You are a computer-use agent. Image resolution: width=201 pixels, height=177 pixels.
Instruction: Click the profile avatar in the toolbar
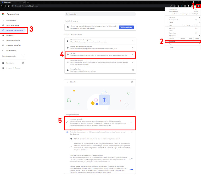pyautogui.click(x=195, y=6)
